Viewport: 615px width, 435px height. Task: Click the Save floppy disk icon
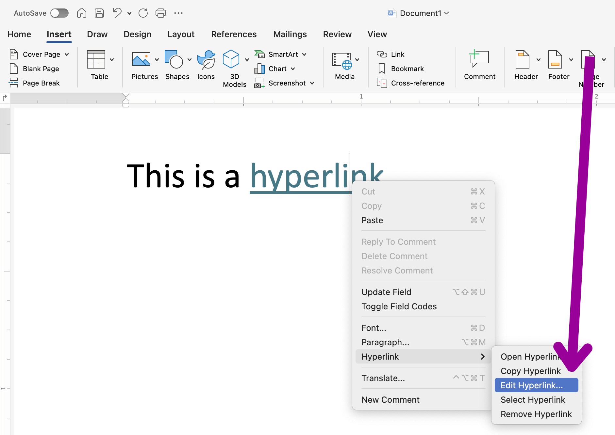pos(99,13)
